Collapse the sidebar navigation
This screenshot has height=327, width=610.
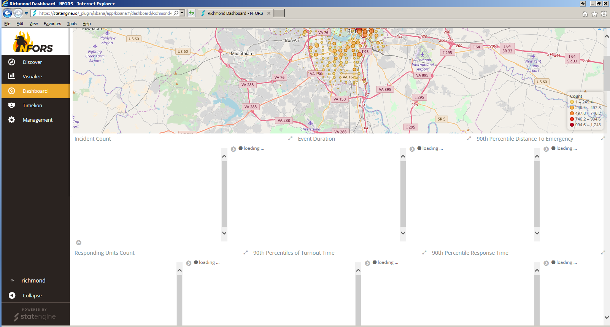point(32,295)
